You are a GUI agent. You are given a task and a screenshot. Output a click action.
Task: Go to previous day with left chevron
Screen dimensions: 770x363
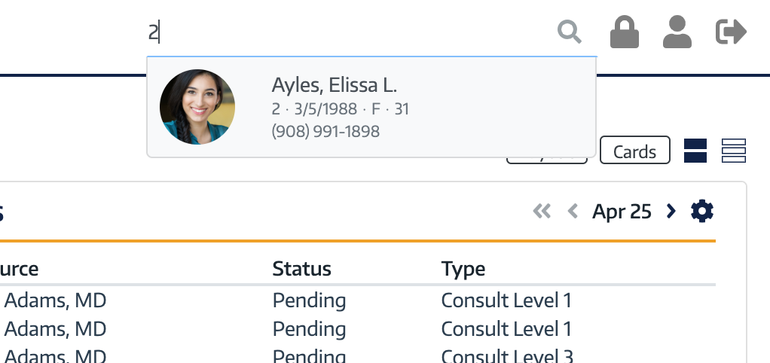click(x=572, y=212)
